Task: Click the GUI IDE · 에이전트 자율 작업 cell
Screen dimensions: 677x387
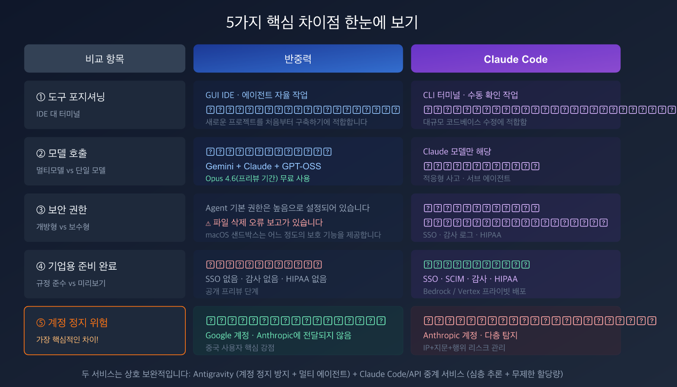Action: [x=257, y=95]
